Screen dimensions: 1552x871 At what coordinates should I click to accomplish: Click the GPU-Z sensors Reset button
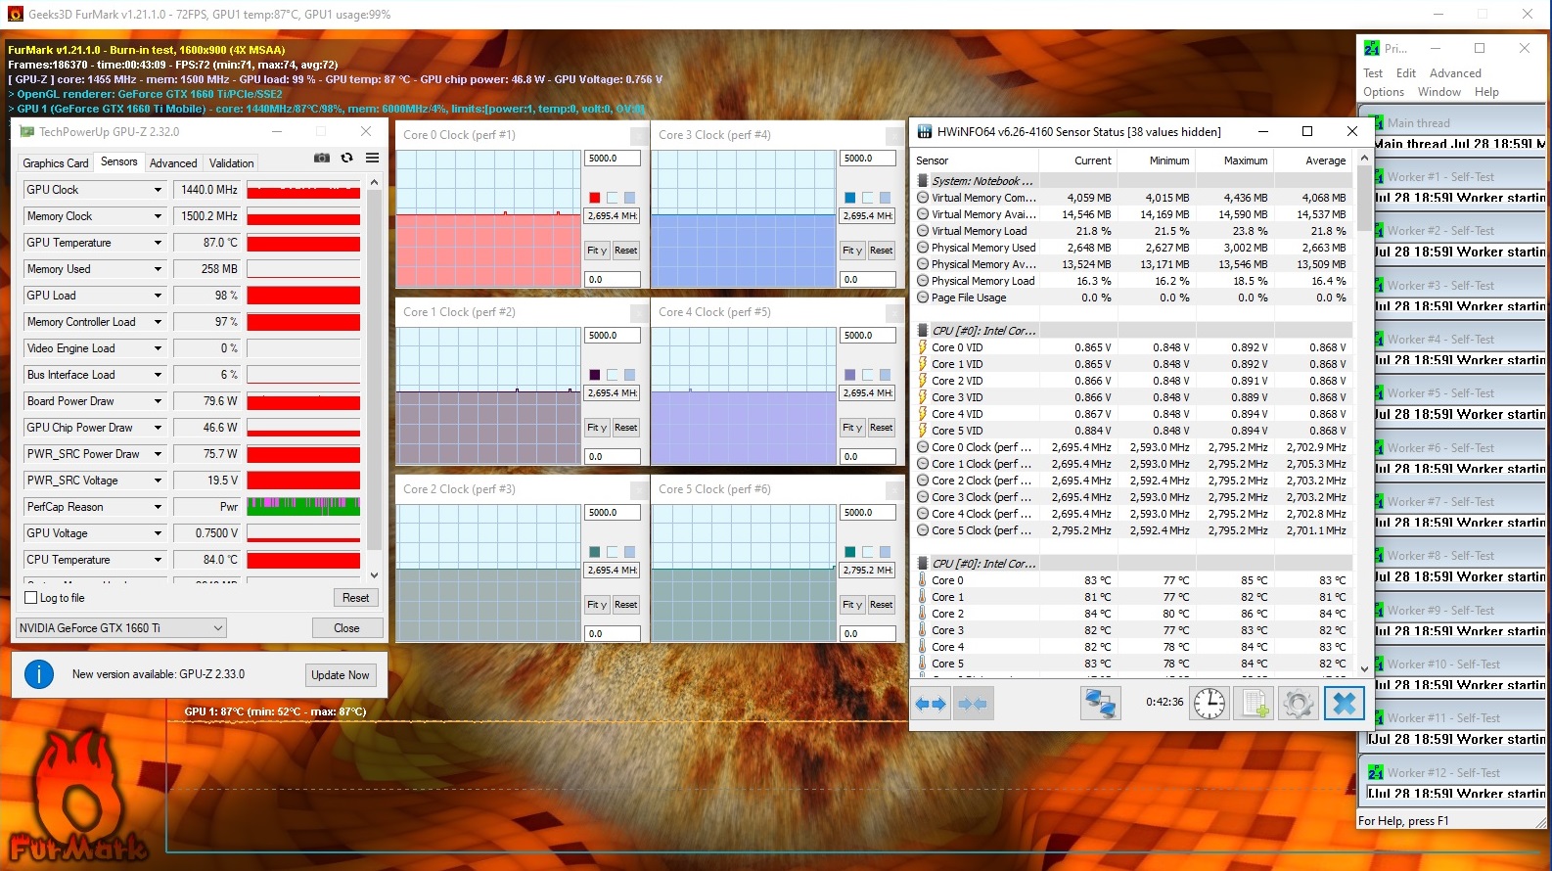pyautogui.click(x=356, y=598)
